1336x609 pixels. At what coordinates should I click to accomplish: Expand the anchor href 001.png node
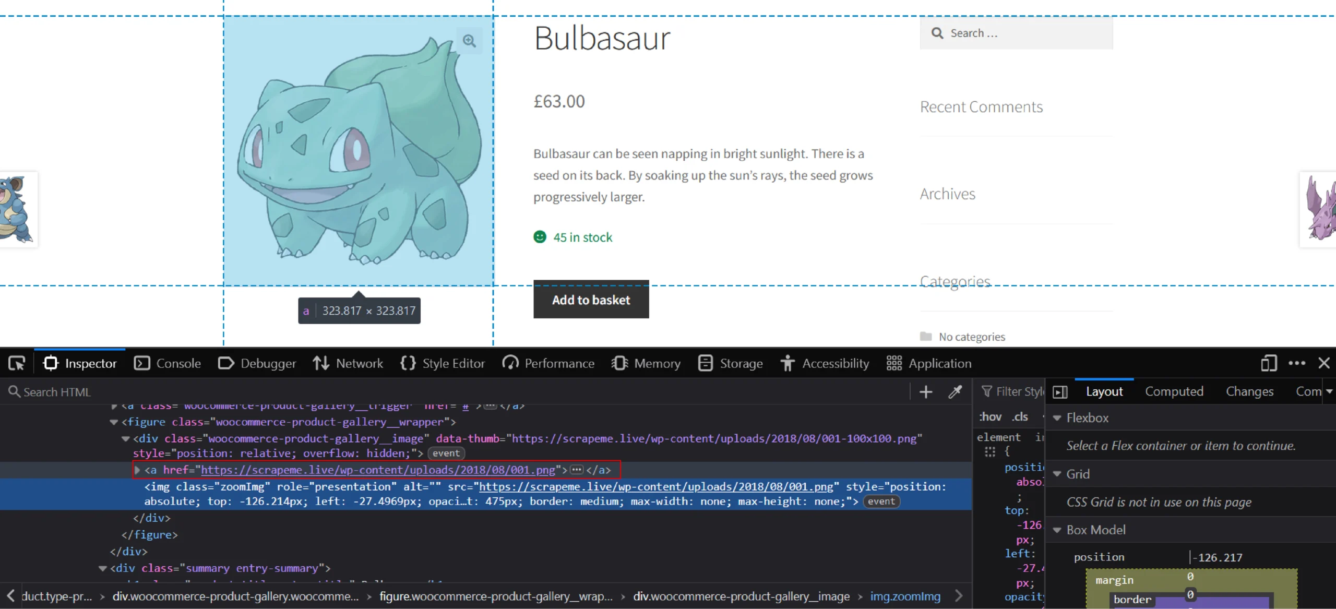(137, 470)
